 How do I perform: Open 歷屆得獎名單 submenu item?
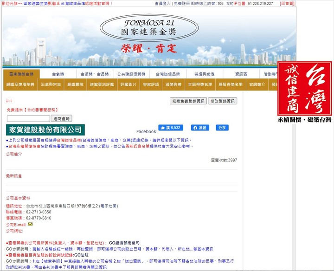coord(231,84)
